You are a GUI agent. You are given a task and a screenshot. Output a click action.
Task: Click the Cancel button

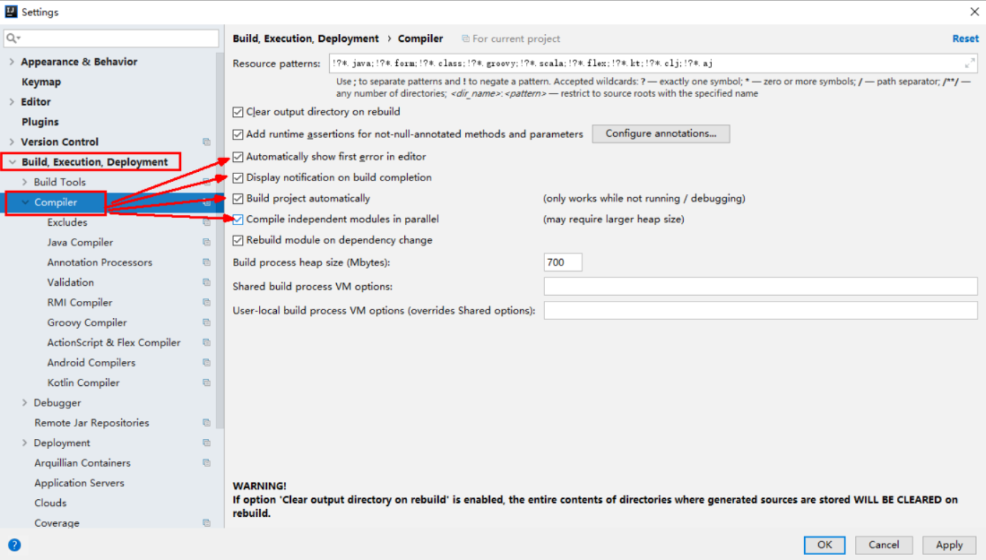pyautogui.click(x=884, y=545)
